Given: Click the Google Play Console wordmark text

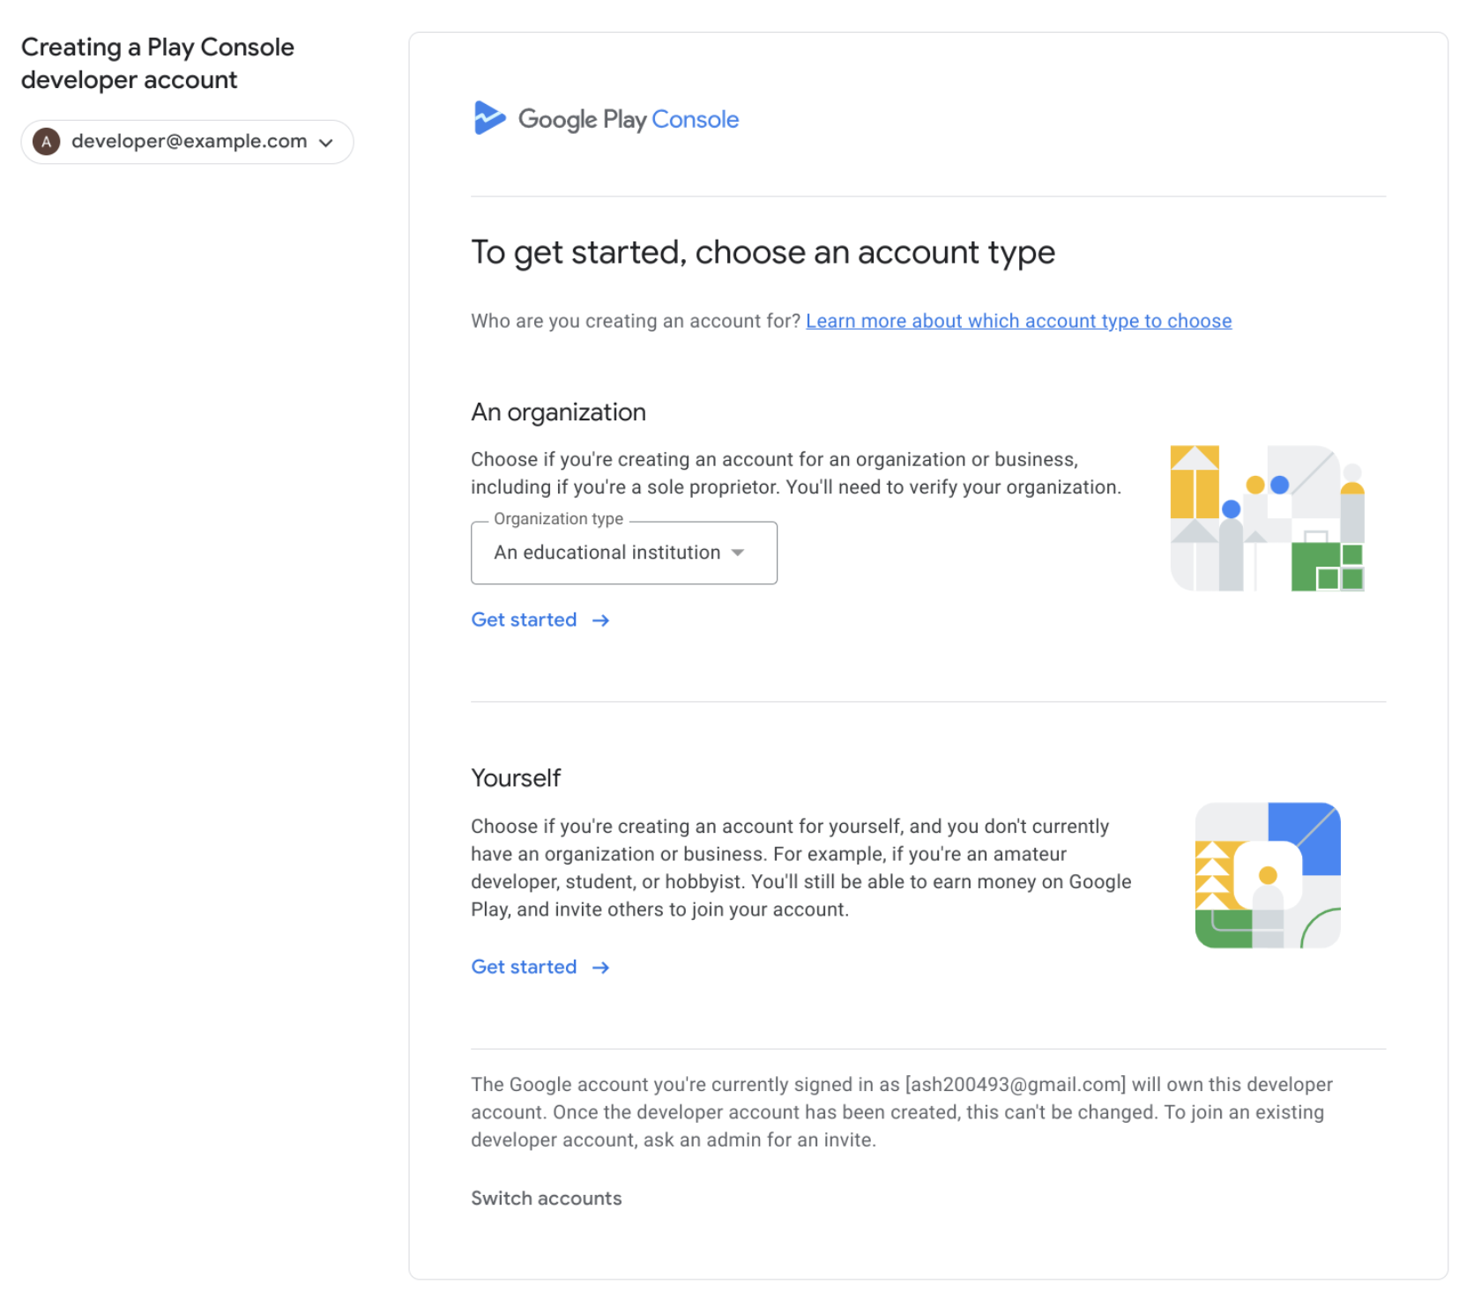Looking at the screenshot, I should pyautogui.click(x=629, y=119).
